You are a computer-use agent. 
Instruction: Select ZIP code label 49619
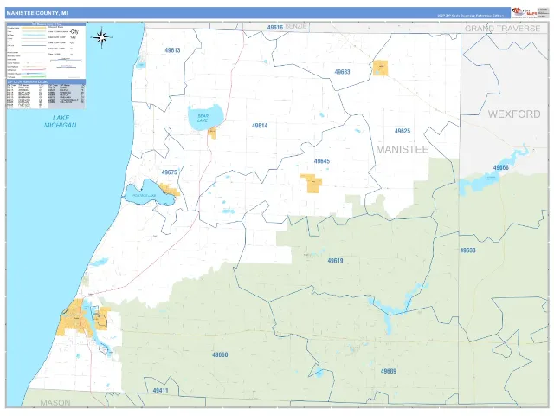pos(335,261)
